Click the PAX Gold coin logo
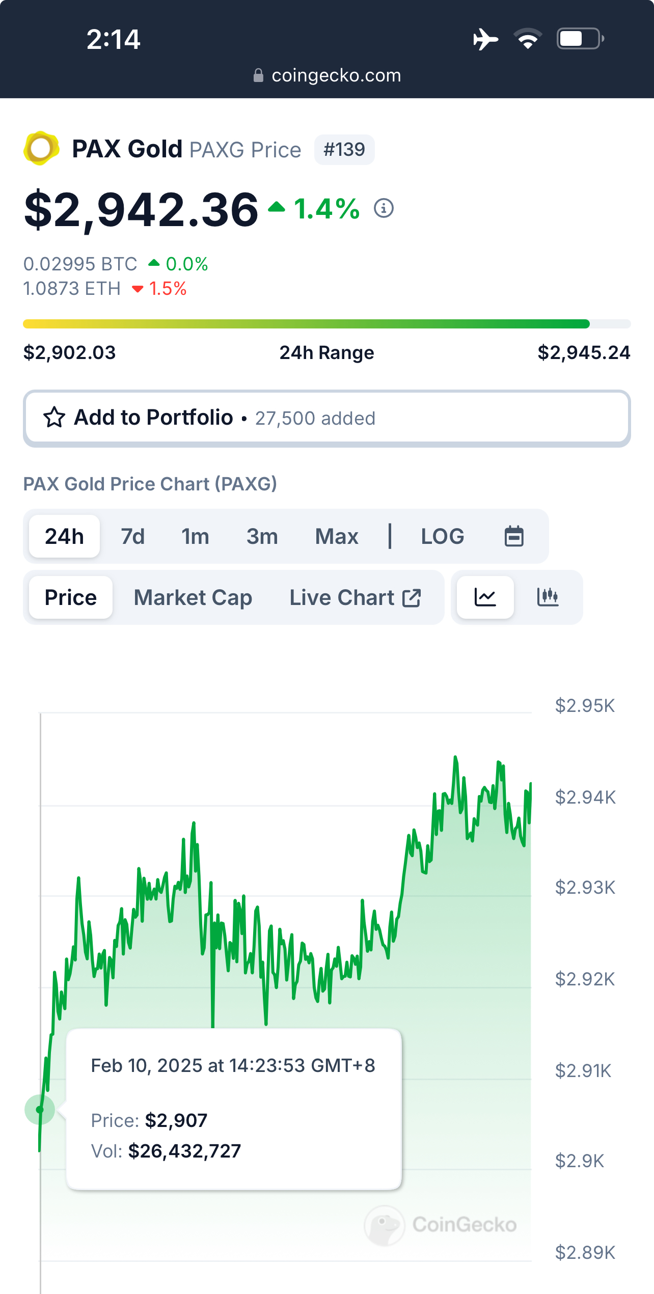The image size is (654, 1294). [41, 148]
